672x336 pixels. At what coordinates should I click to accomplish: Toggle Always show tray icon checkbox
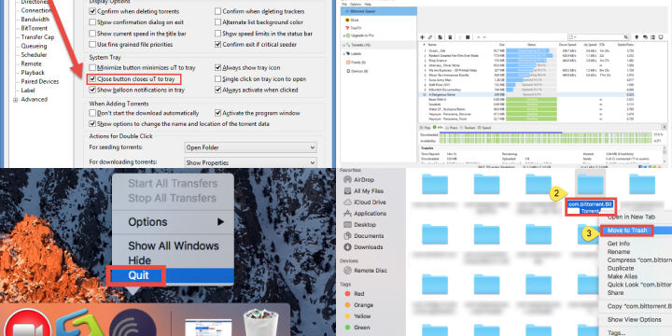(217, 68)
